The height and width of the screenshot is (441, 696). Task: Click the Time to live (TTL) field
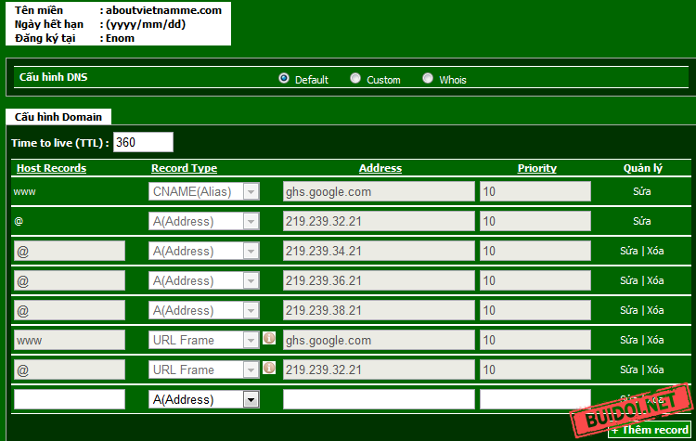point(143,142)
